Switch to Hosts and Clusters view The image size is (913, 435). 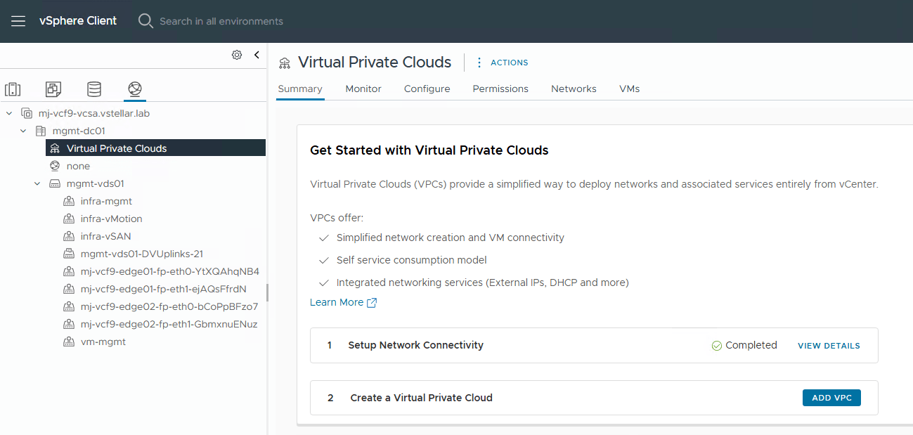pyautogui.click(x=13, y=89)
